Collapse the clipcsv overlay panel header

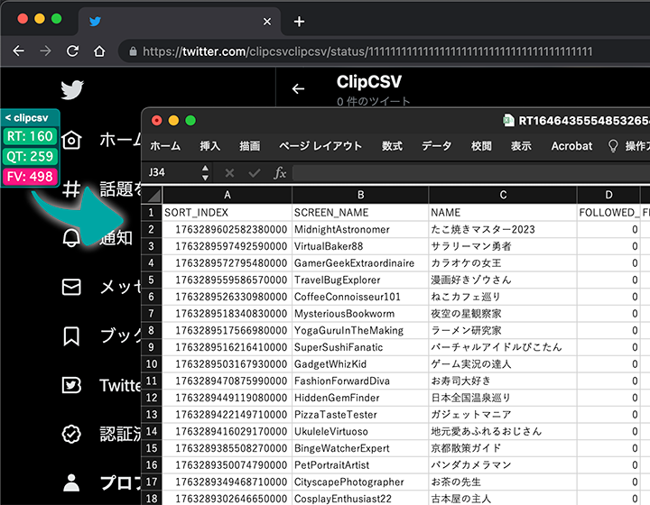[30, 117]
